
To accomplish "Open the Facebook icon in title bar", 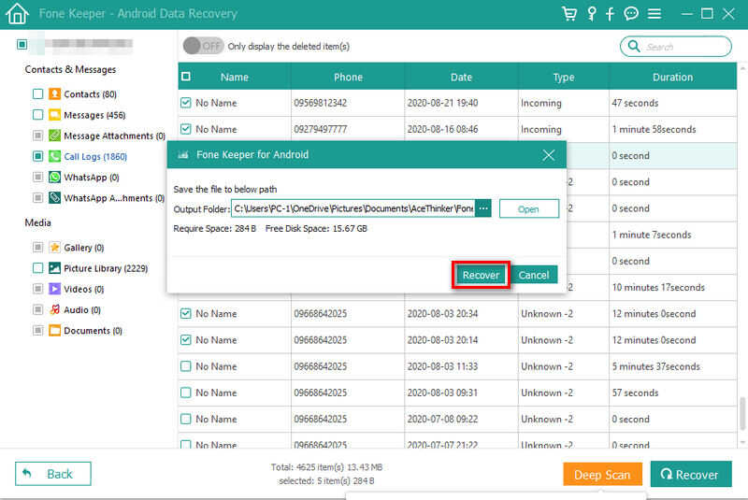I will (x=611, y=13).
